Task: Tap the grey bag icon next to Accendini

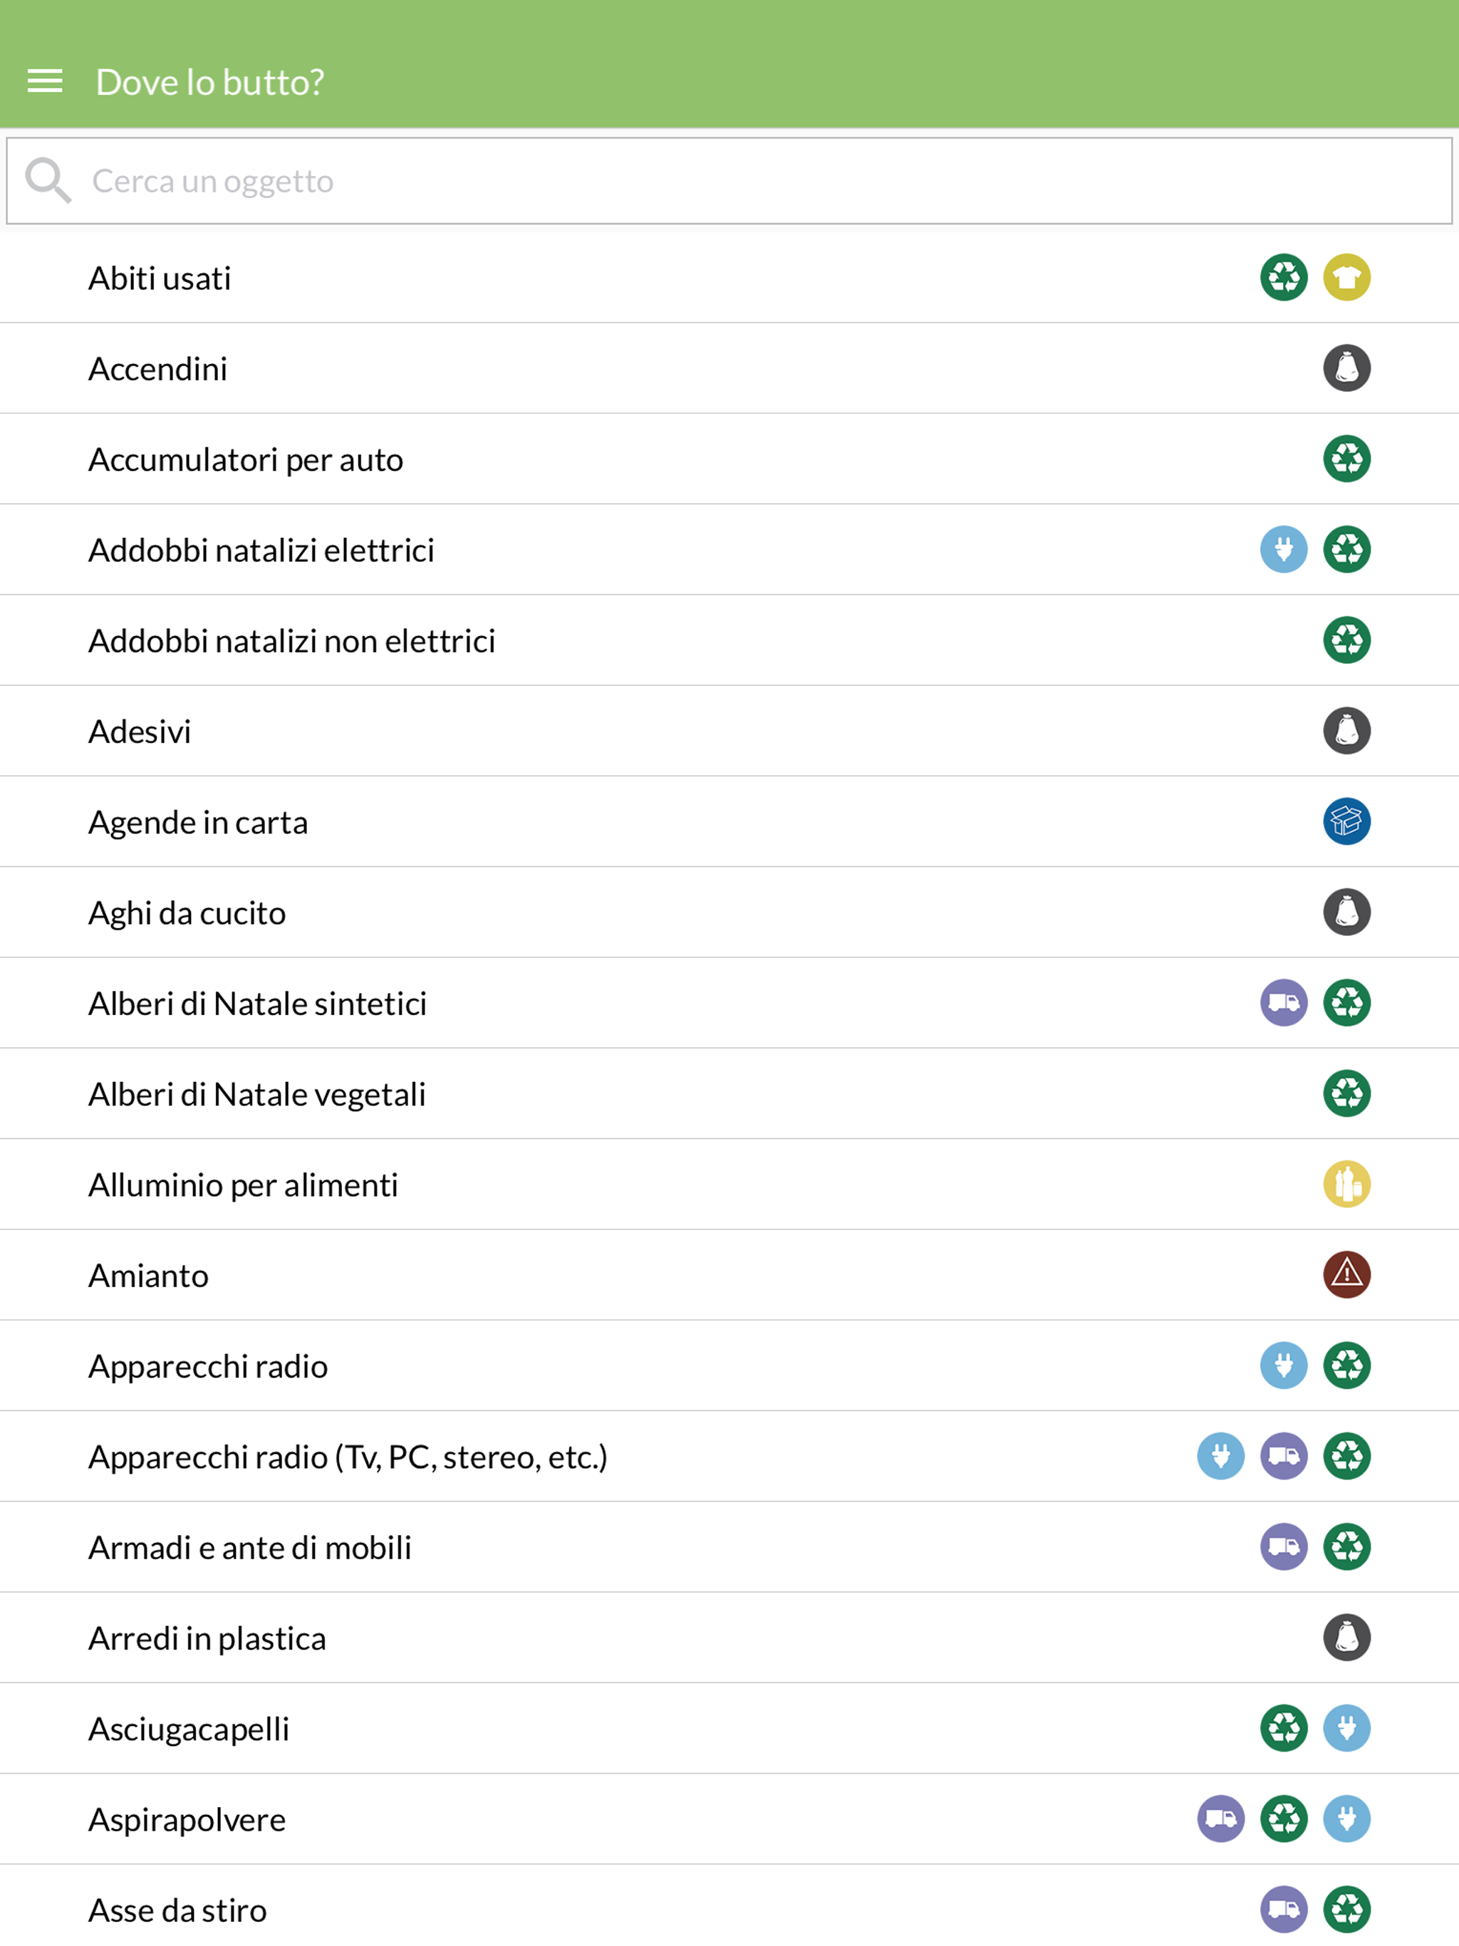Action: (1346, 368)
